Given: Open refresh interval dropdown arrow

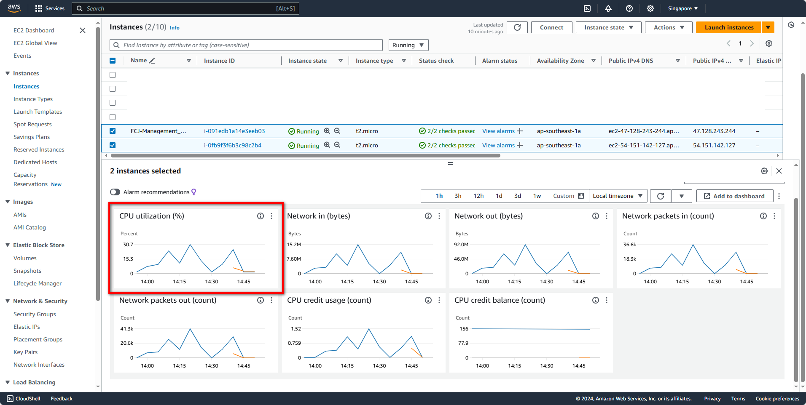Looking at the screenshot, I should (x=682, y=196).
